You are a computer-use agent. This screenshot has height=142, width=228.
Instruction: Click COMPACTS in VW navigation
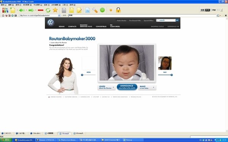[72, 27]
